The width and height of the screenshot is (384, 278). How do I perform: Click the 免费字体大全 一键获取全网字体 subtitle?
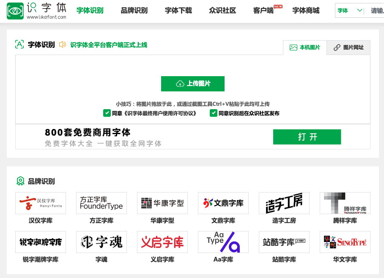click(103, 143)
